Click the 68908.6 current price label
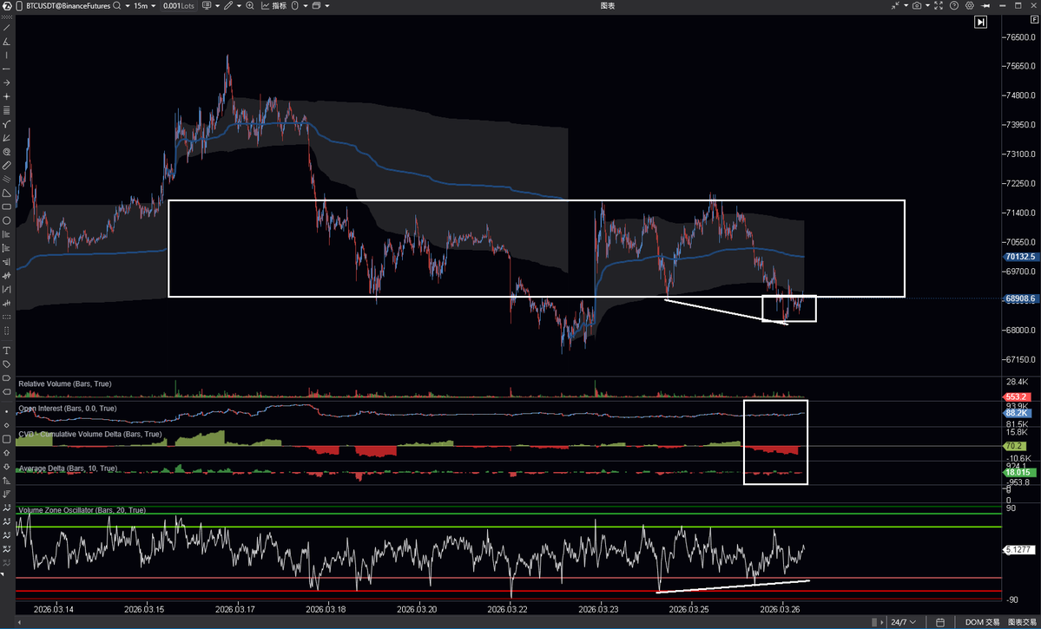The image size is (1041, 629). (1020, 298)
